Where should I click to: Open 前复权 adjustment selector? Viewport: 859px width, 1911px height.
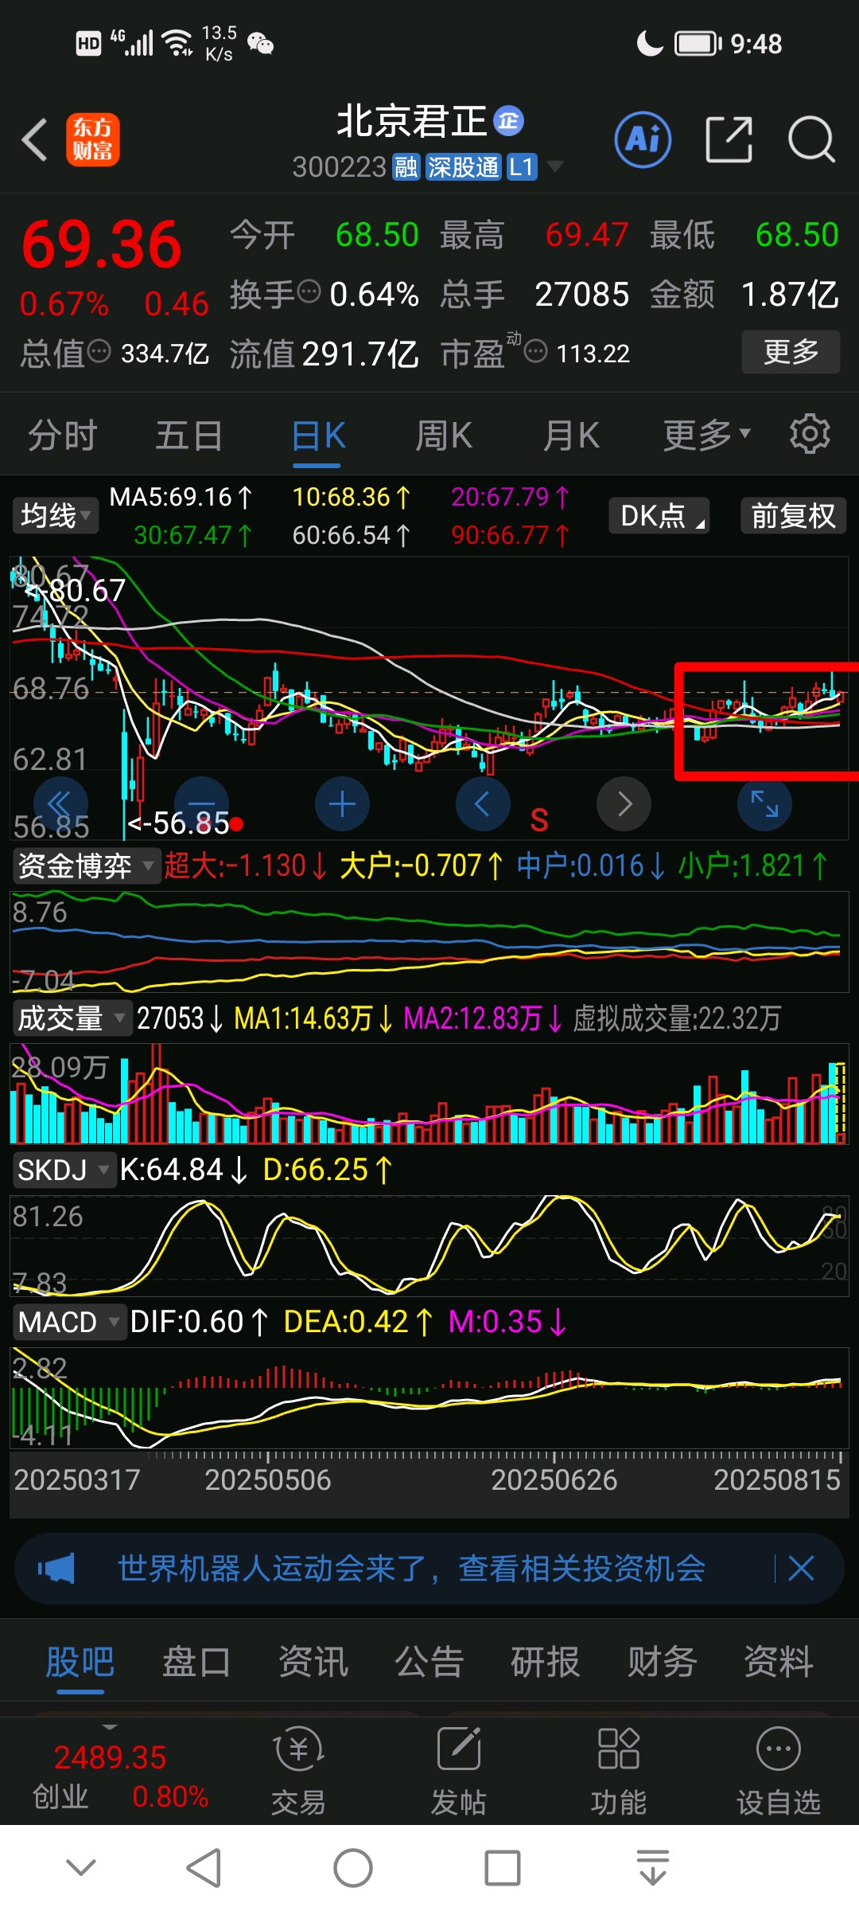[793, 516]
